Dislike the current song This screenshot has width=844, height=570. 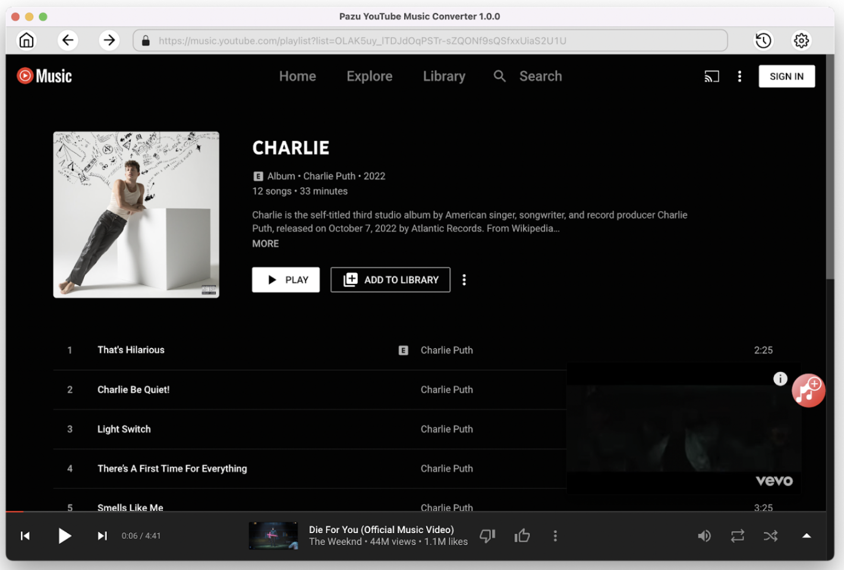point(487,536)
